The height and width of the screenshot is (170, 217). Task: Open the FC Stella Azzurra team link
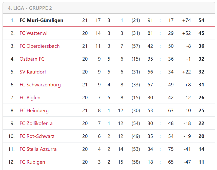[38, 149]
